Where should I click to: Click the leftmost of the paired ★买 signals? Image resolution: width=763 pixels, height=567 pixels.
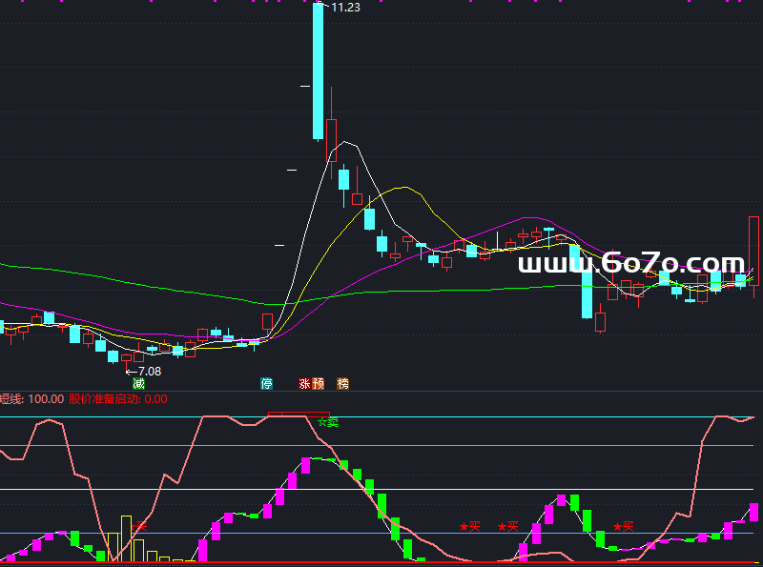[x=469, y=526]
